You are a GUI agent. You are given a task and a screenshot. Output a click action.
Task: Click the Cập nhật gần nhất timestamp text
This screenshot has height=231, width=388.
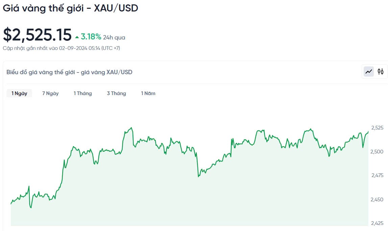(61, 48)
